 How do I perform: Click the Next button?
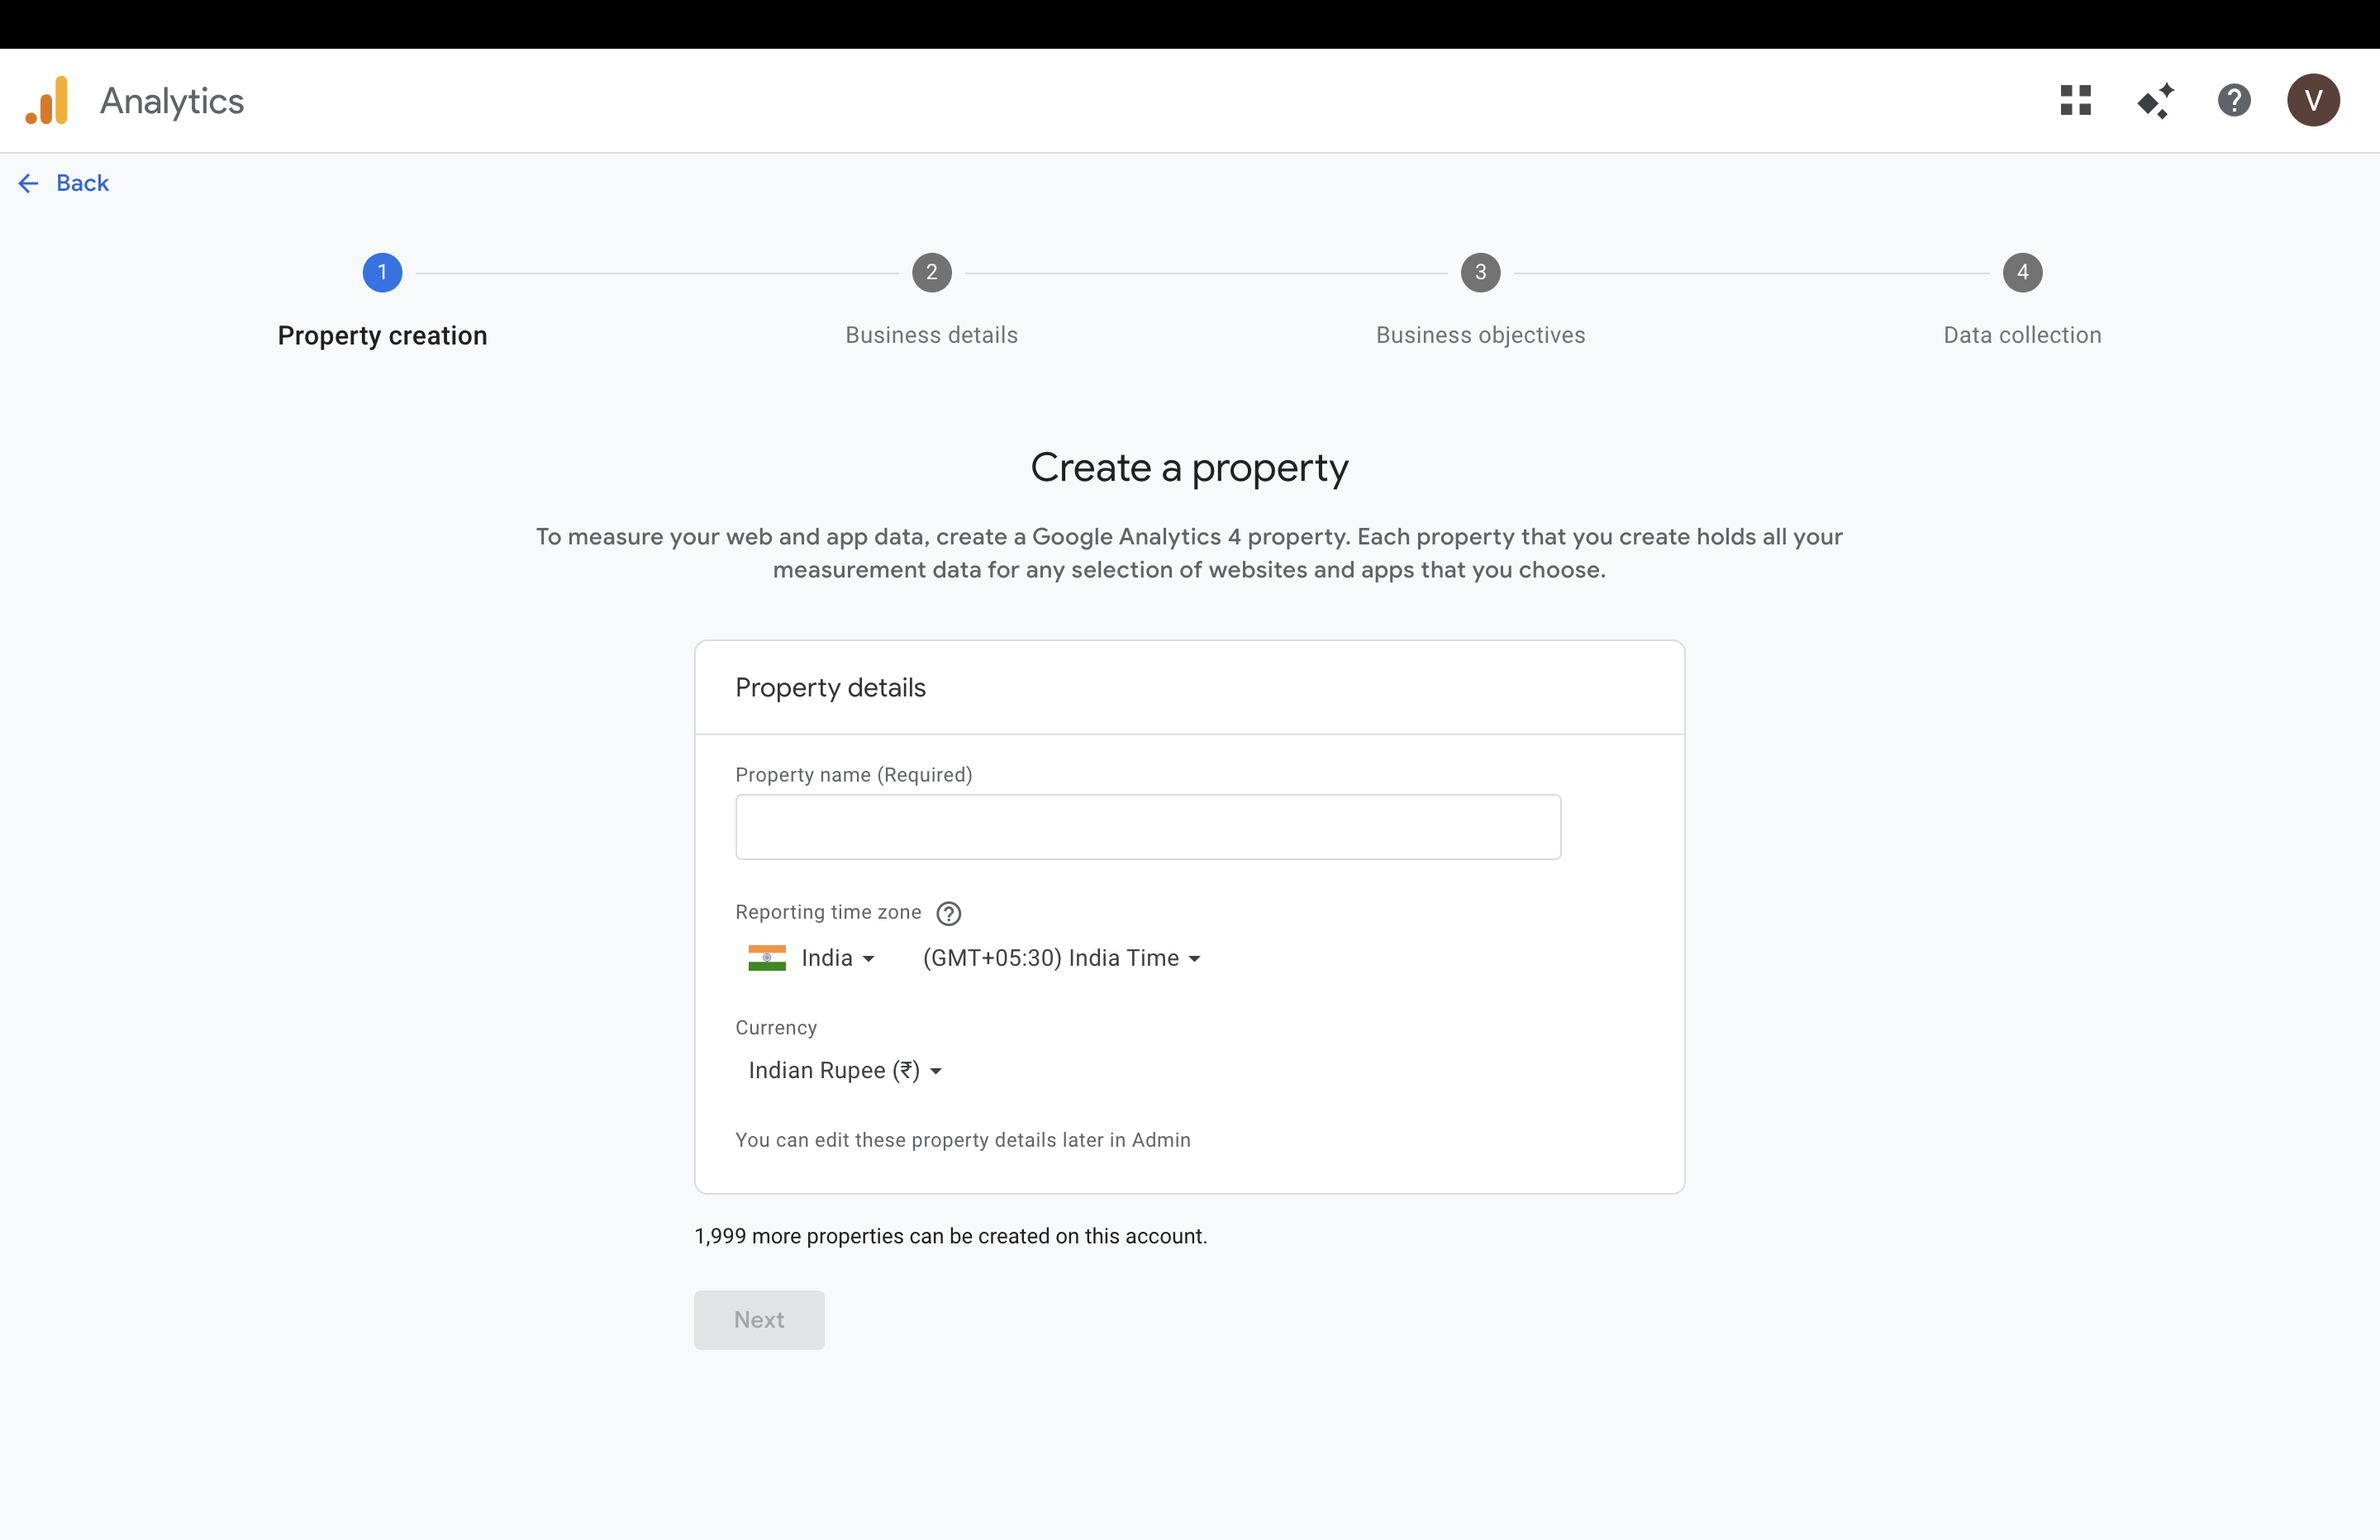coord(759,1320)
